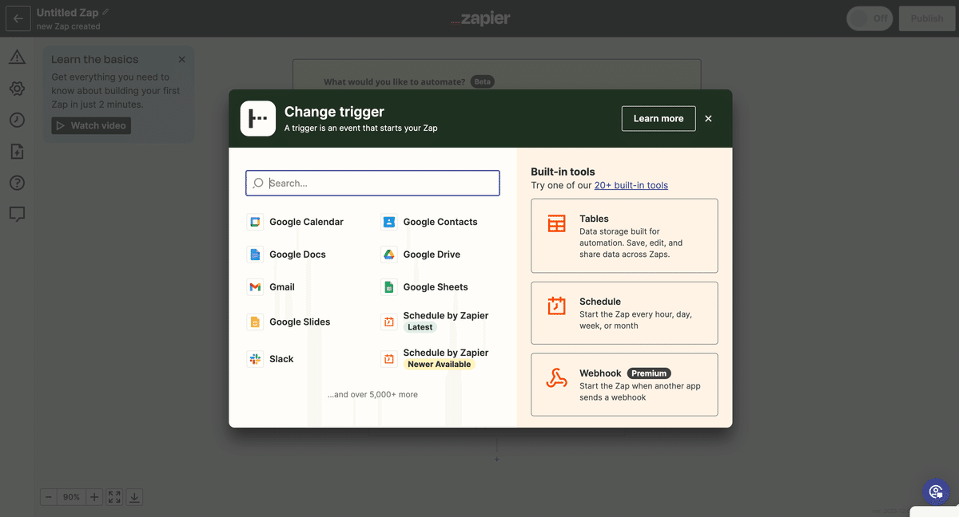Open Zap settings gear in sidebar
Viewport: 959px width, 517px height.
point(17,89)
